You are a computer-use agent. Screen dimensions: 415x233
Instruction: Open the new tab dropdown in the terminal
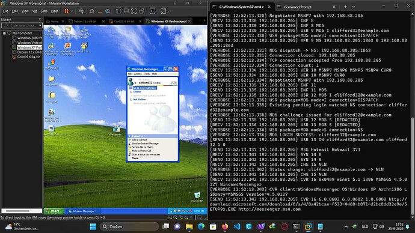pos(353,7)
